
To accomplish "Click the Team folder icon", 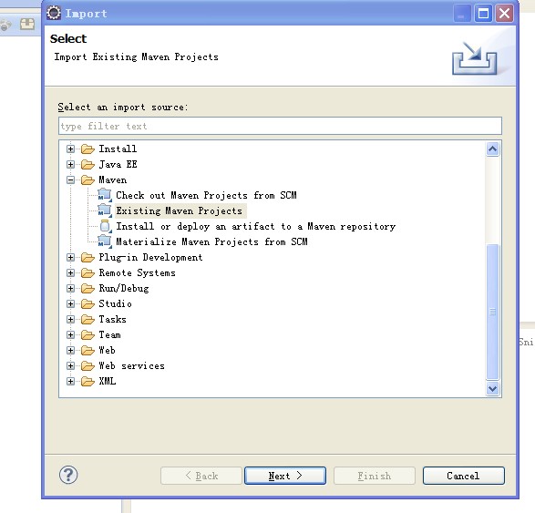I will pyautogui.click(x=87, y=335).
